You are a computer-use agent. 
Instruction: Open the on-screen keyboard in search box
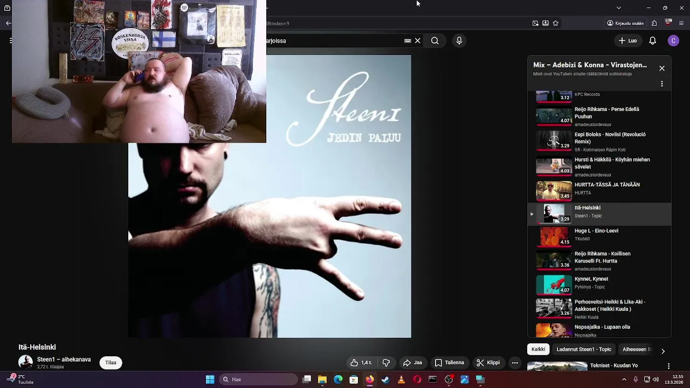[x=408, y=40]
